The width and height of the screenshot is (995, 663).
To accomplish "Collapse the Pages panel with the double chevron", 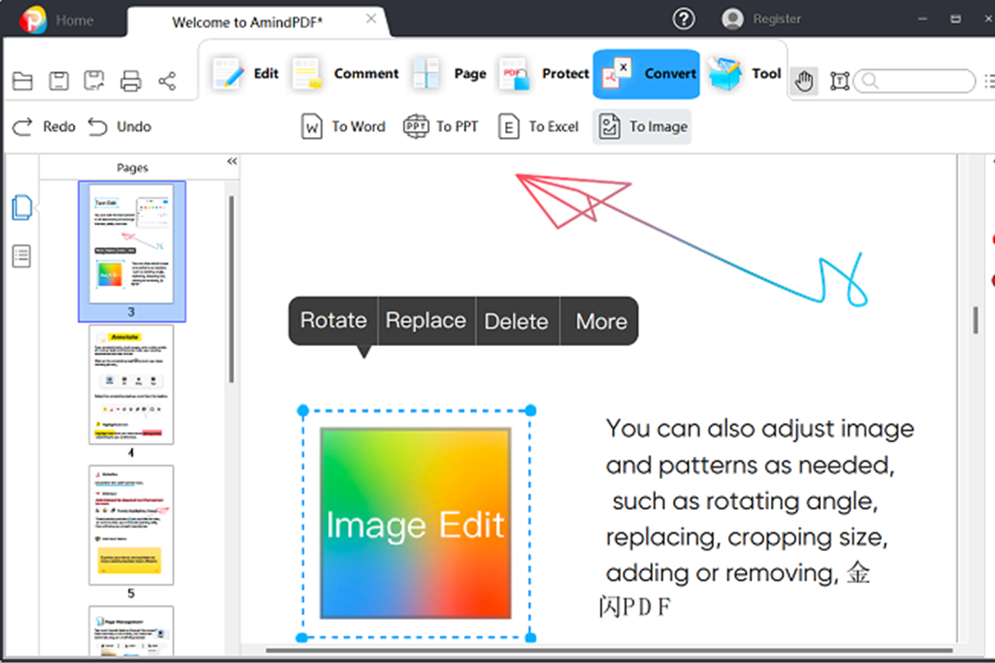I will [231, 161].
